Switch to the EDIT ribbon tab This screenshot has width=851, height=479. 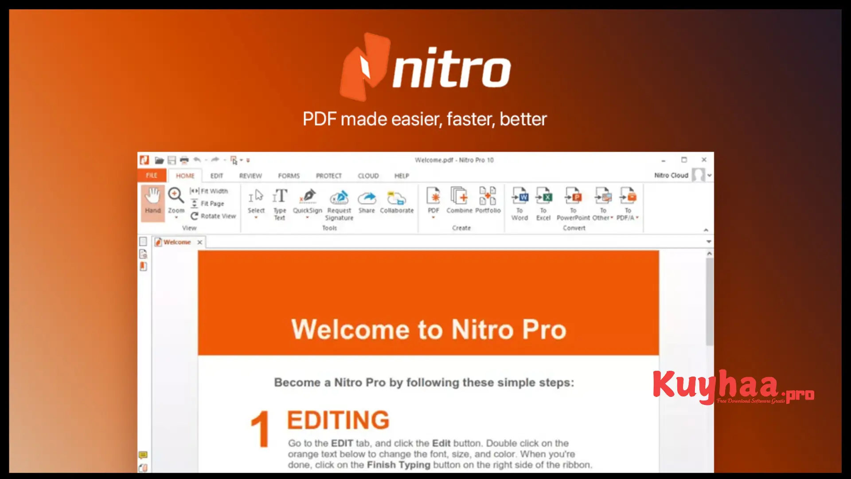[217, 176]
